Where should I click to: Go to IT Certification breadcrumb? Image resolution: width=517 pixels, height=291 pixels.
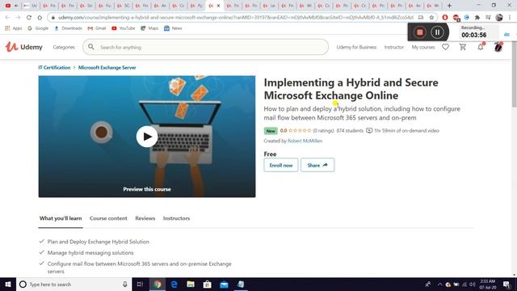pyautogui.click(x=54, y=67)
